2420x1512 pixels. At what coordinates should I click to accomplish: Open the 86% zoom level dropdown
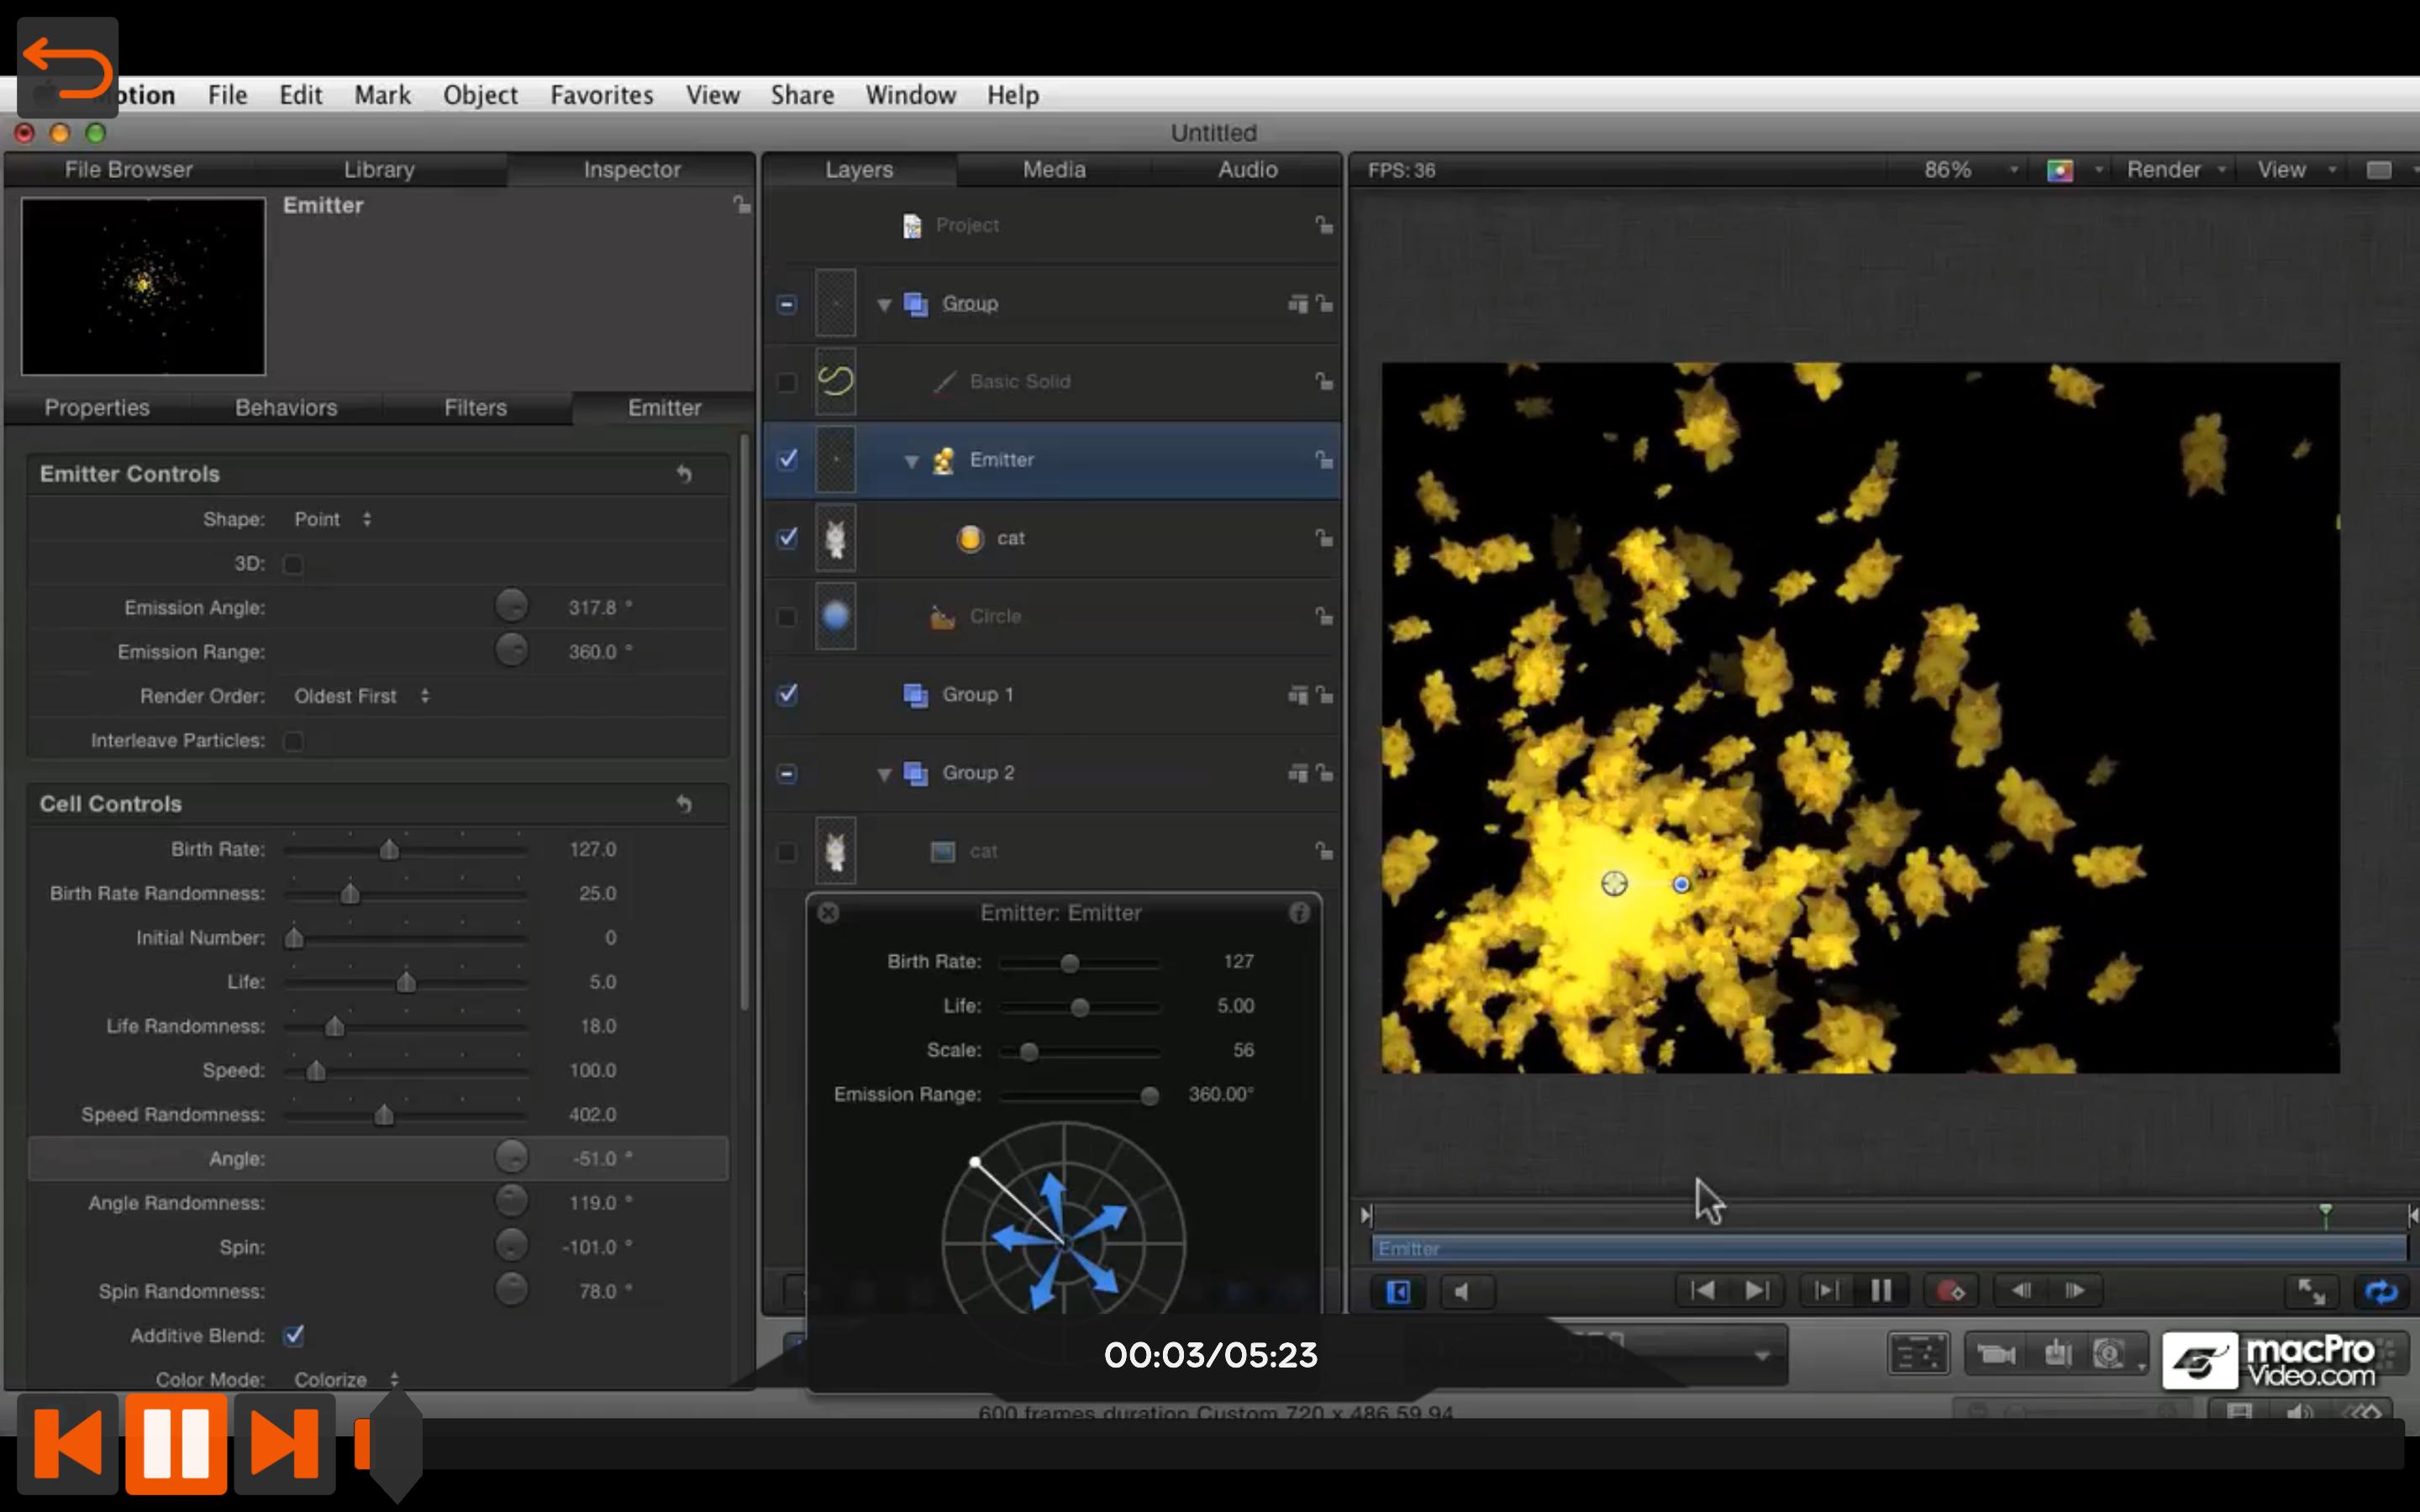[1970, 170]
